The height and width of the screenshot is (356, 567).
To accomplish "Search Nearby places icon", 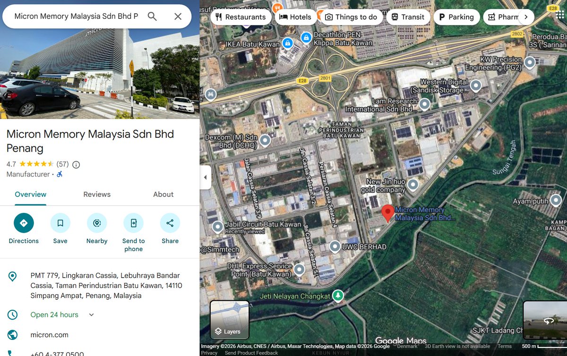I will [97, 223].
